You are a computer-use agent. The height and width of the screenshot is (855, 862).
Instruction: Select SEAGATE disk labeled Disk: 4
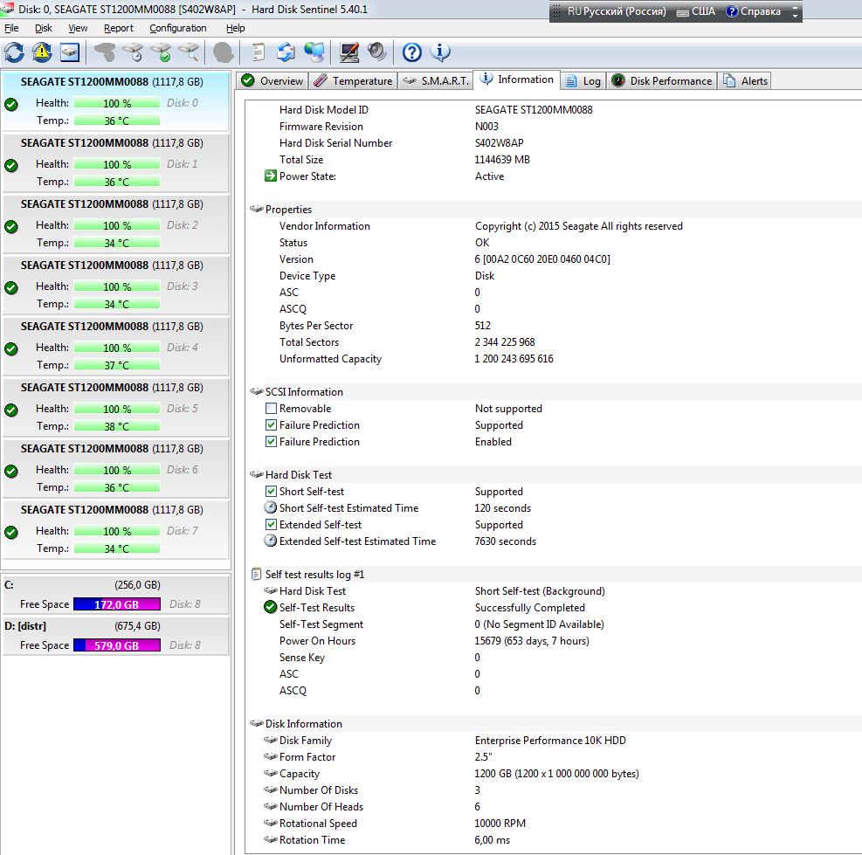pos(115,346)
